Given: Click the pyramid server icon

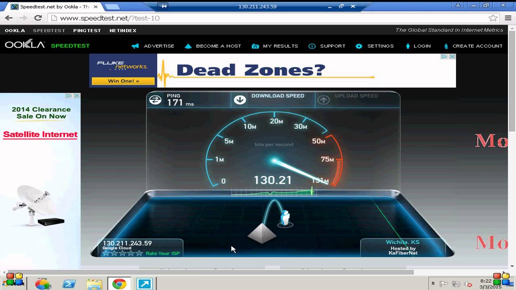Looking at the screenshot, I should 262,233.
